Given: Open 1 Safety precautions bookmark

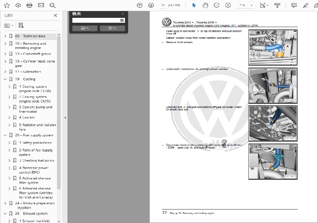Looking at the screenshot, I should (35, 143).
